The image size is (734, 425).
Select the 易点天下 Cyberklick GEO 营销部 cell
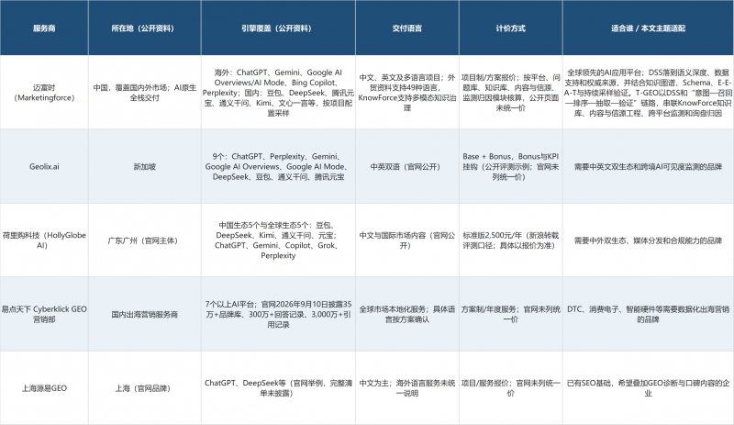(x=44, y=314)
